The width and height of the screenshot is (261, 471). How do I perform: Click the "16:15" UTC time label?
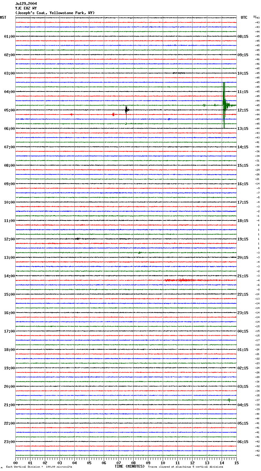(243, 184)
